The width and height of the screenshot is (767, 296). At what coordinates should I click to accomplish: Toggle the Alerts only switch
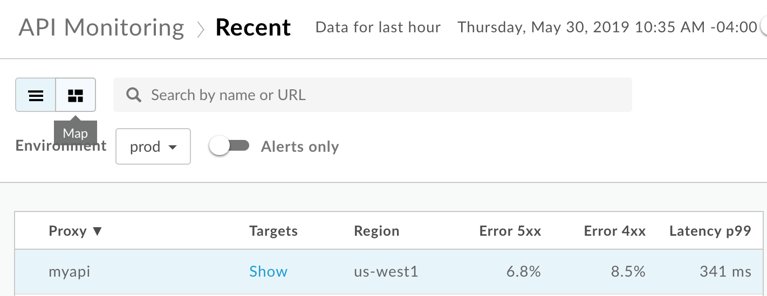click(x=229, y=146)
